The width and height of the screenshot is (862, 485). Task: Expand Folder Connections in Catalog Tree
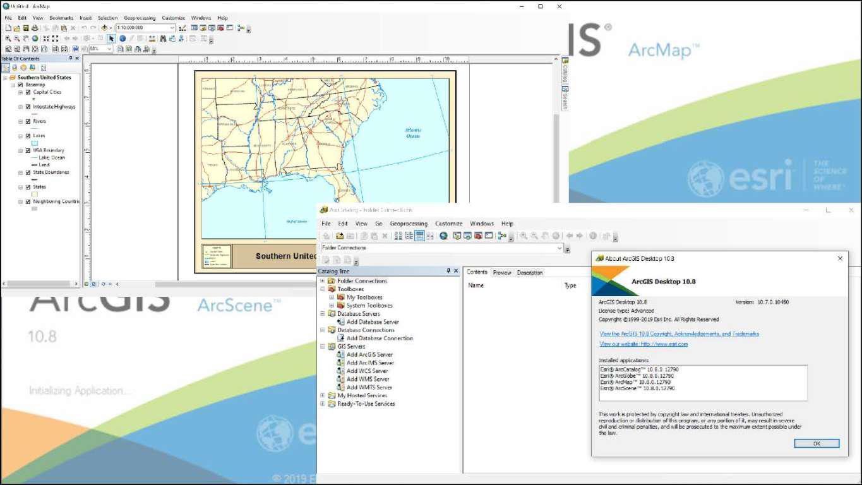[323, 281]
